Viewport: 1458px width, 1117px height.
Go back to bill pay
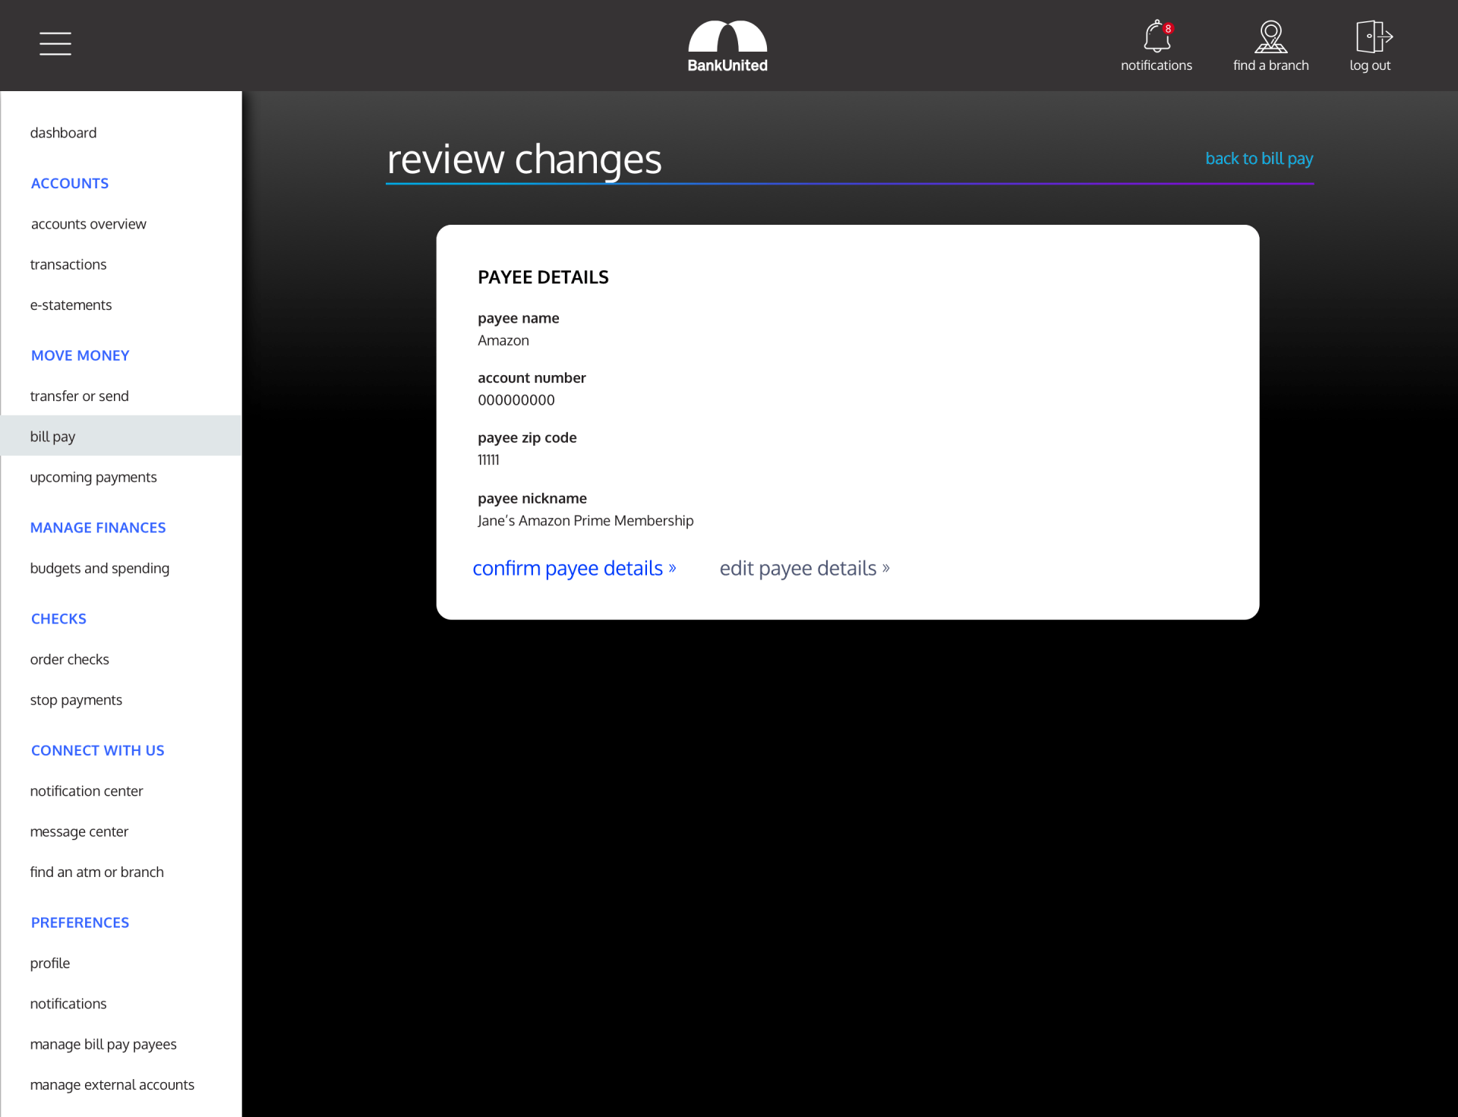coord(1258,159)
